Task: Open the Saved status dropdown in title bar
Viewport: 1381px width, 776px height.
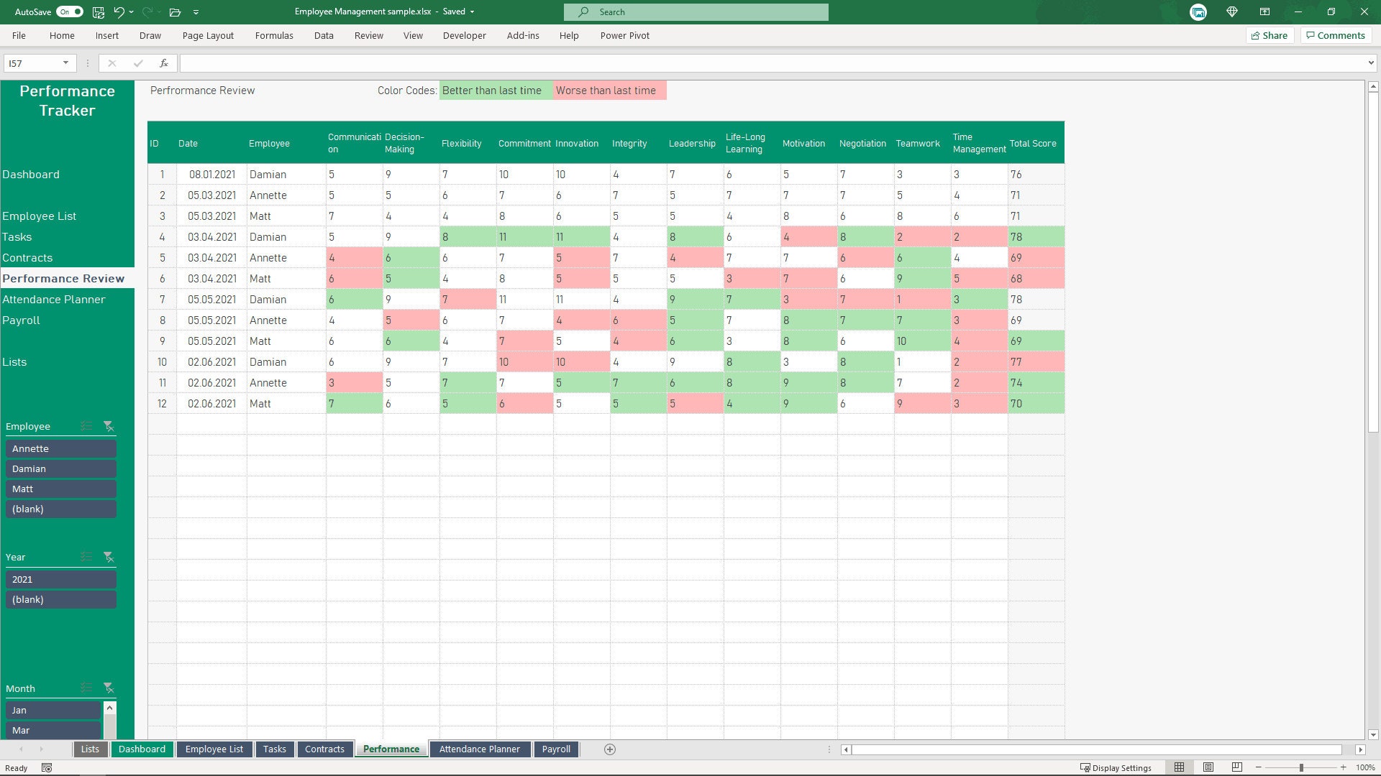Action: (x=472, y=11)
